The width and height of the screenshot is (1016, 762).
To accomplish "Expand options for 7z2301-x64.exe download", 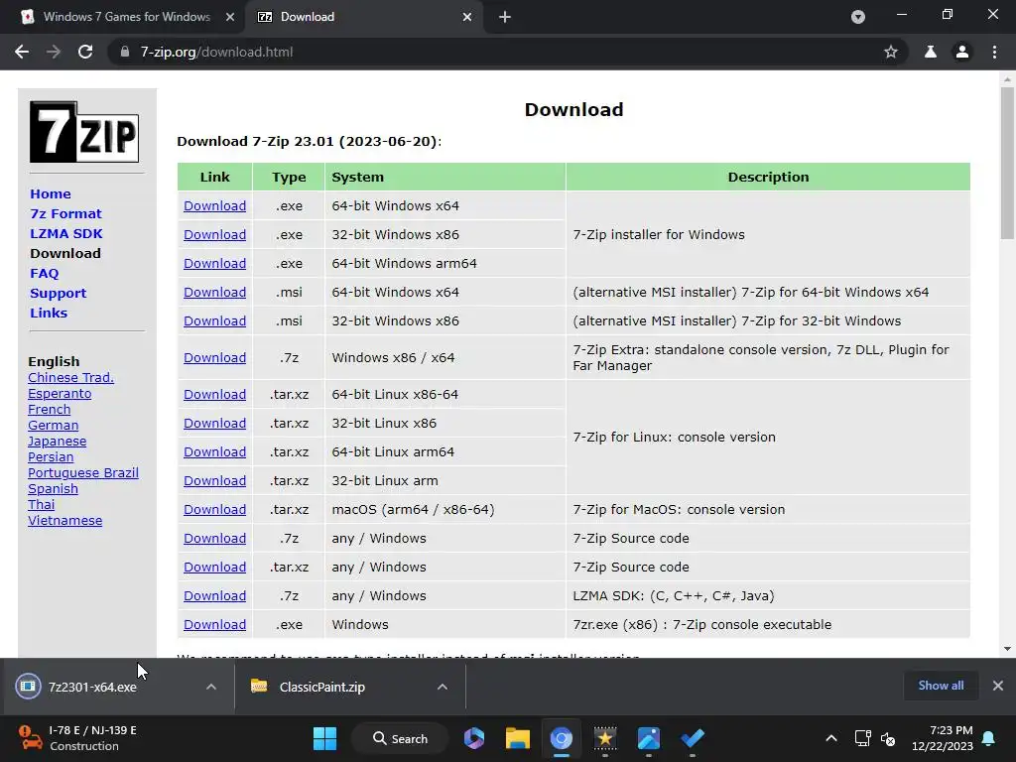I will [210, 687].
